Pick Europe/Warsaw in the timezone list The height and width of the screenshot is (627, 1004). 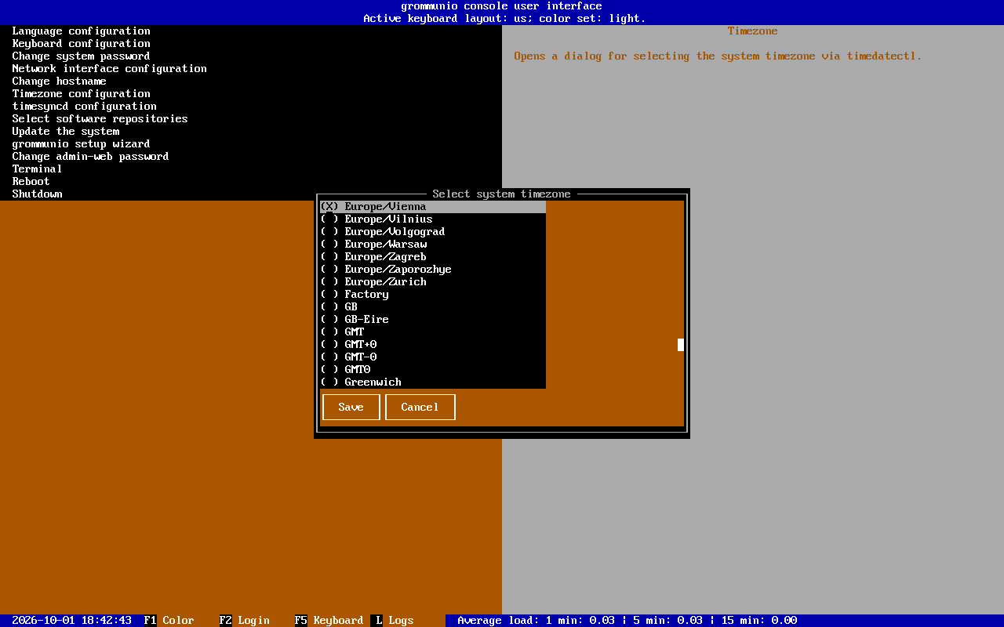pos(433,245)
